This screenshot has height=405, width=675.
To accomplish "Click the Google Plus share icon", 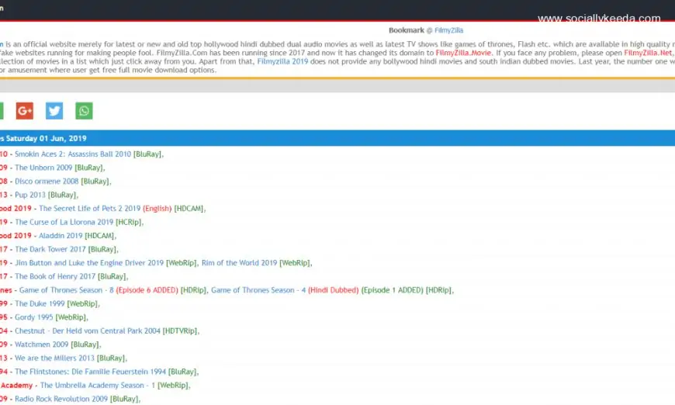I will 25,111.
